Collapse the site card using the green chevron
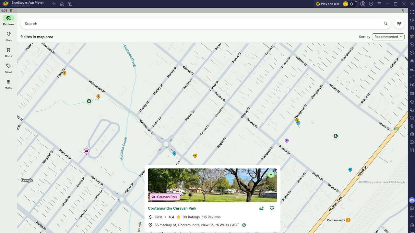 [271, 174]
